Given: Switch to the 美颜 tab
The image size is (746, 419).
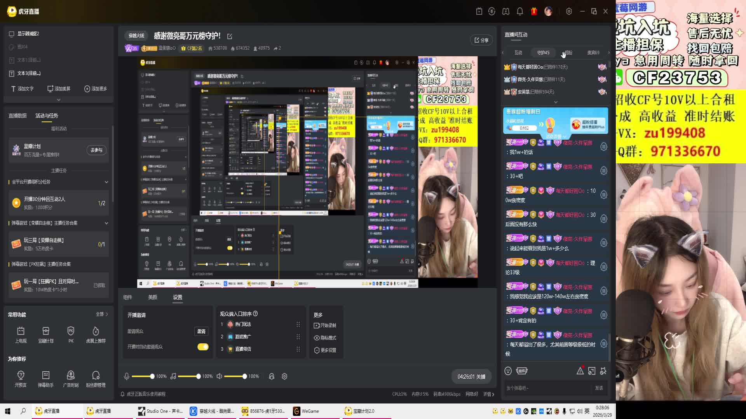Looking at the screenshot, I should pyautogui.click(x=153, y=297).
